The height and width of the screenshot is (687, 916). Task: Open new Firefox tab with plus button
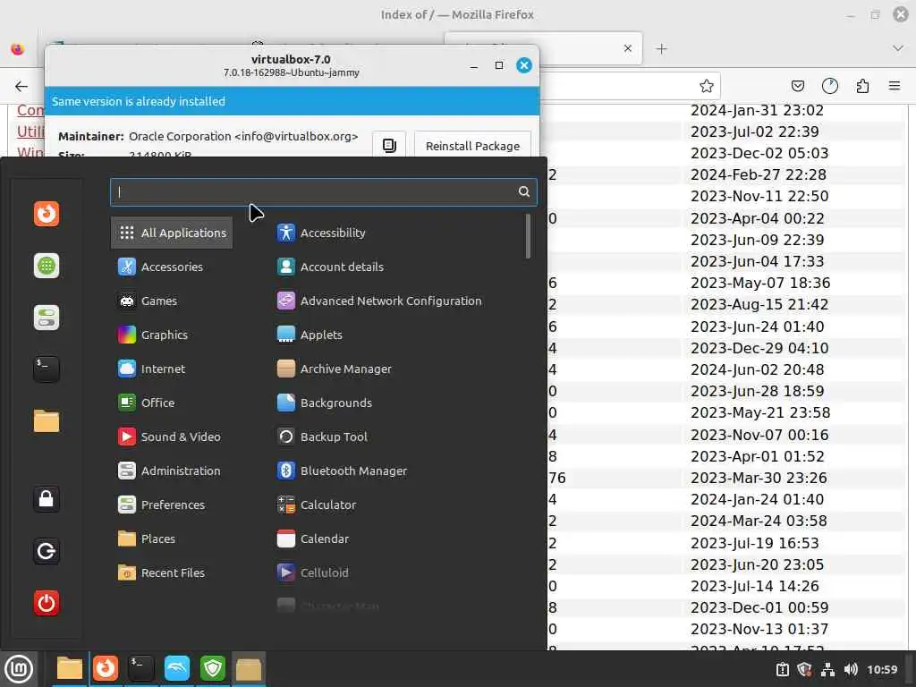(x=661, y=48)
